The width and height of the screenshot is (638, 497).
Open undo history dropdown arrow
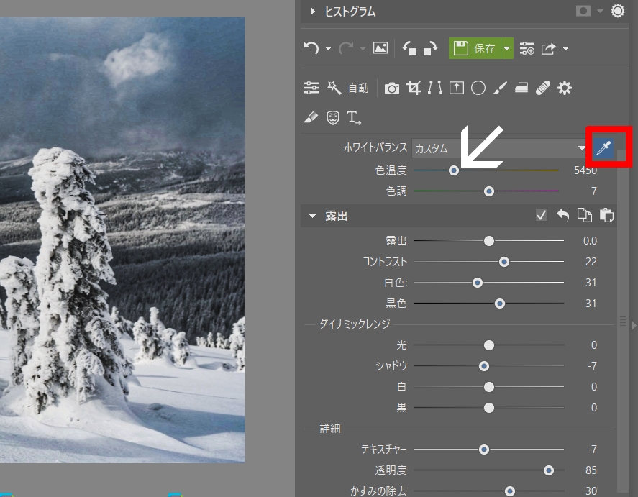[x=328, y=48]
